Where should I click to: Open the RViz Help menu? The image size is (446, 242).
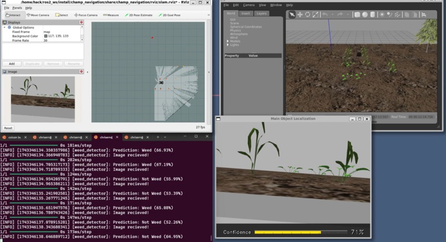pyautogui.click(x=29, y=8)
